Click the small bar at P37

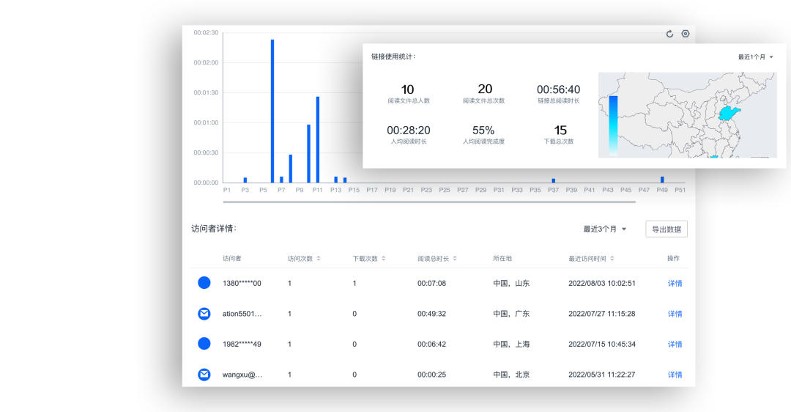pyautogui.click(x=554, y=181)
